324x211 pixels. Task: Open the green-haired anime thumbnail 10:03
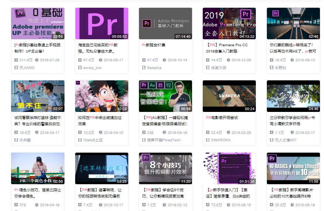tap(102, 96)
